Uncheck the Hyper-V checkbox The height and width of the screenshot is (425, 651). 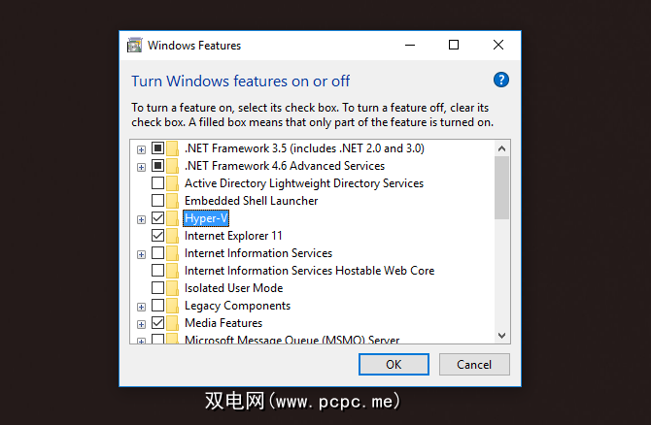(x=157, y=218)
